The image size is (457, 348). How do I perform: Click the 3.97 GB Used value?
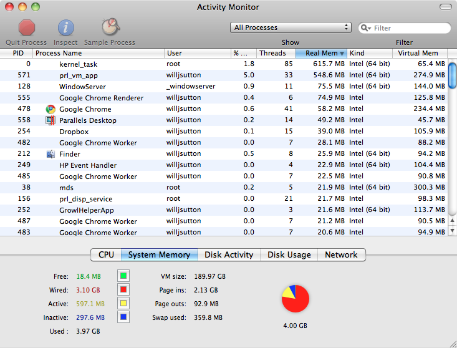click(88, 331)
